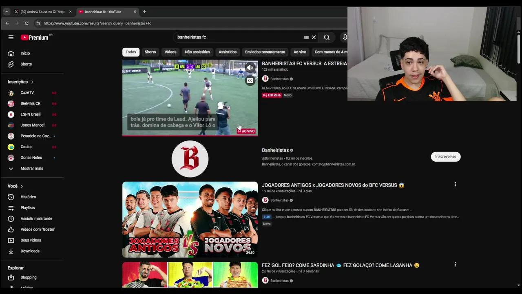Open the on-screen keyboard icon in search
Viewport: 522px width, 294px height.
(306, 37)
